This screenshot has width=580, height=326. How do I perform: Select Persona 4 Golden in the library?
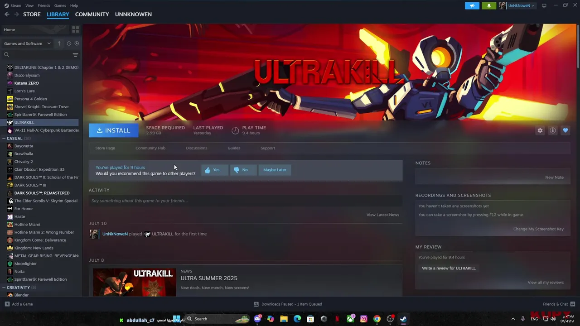click(x=30, y=99)
